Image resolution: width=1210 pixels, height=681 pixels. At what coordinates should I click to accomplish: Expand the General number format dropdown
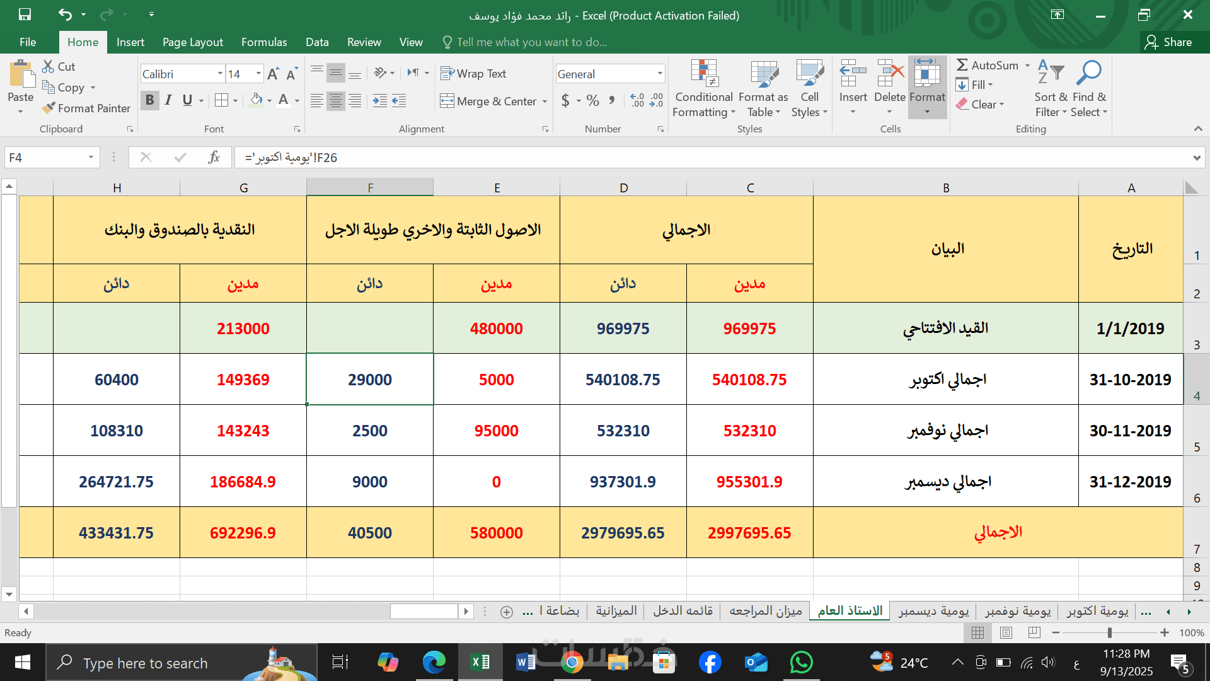[x=660, y=74]
